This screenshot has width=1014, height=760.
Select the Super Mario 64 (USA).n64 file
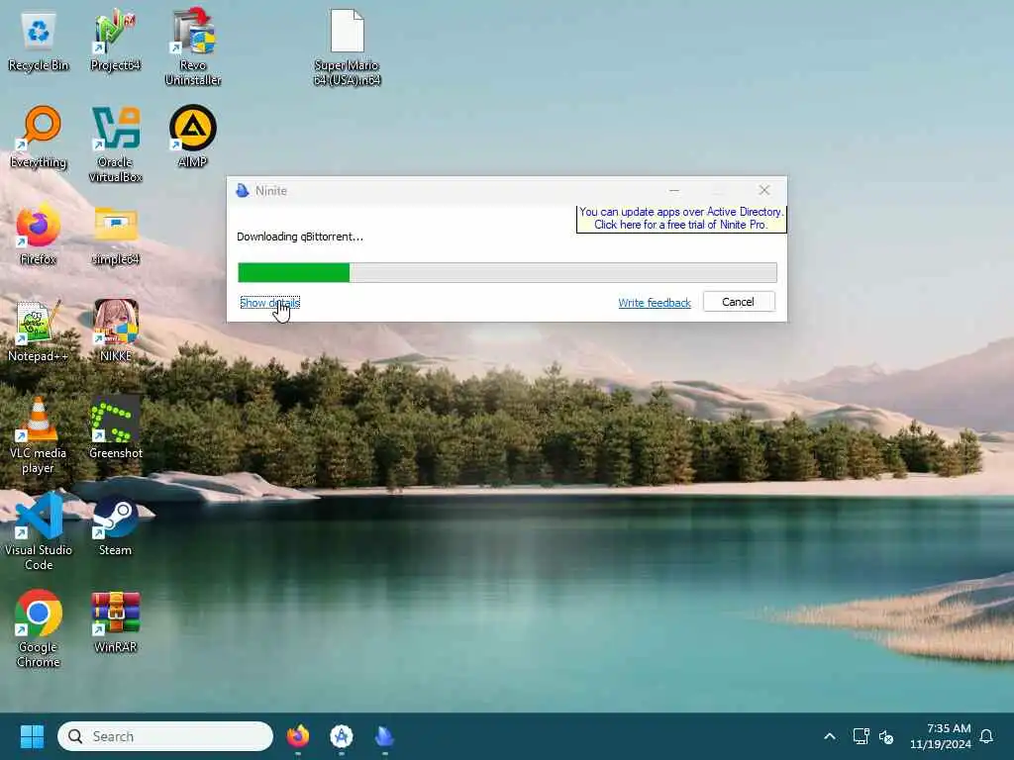coord(348,47)
